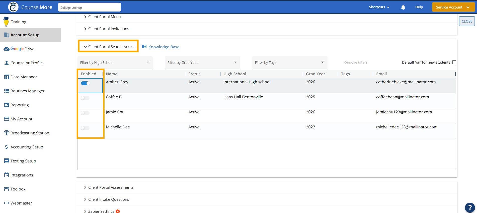Open the Knowledge Base link

[x=164, y=47]
